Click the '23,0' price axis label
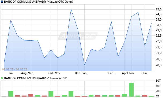Viewport: 166px width, 99px height. [x=159, y=30]
